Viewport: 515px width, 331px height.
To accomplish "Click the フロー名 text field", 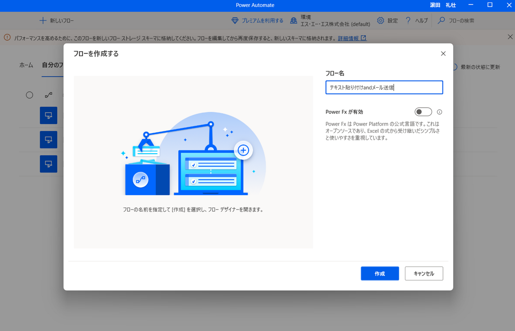I will (384, 87).
